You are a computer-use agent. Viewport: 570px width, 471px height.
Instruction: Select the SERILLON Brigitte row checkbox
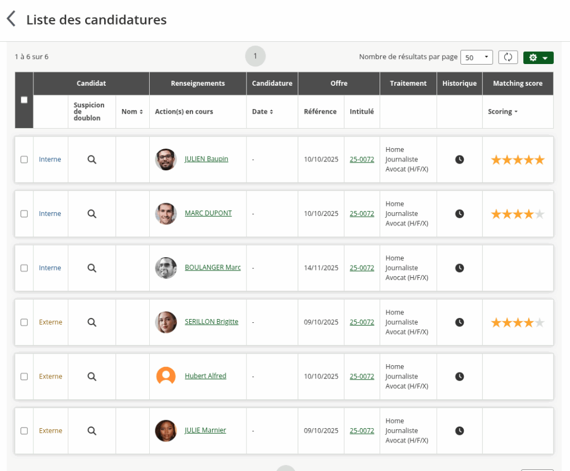pyautogui.click(x=24, y=322)
